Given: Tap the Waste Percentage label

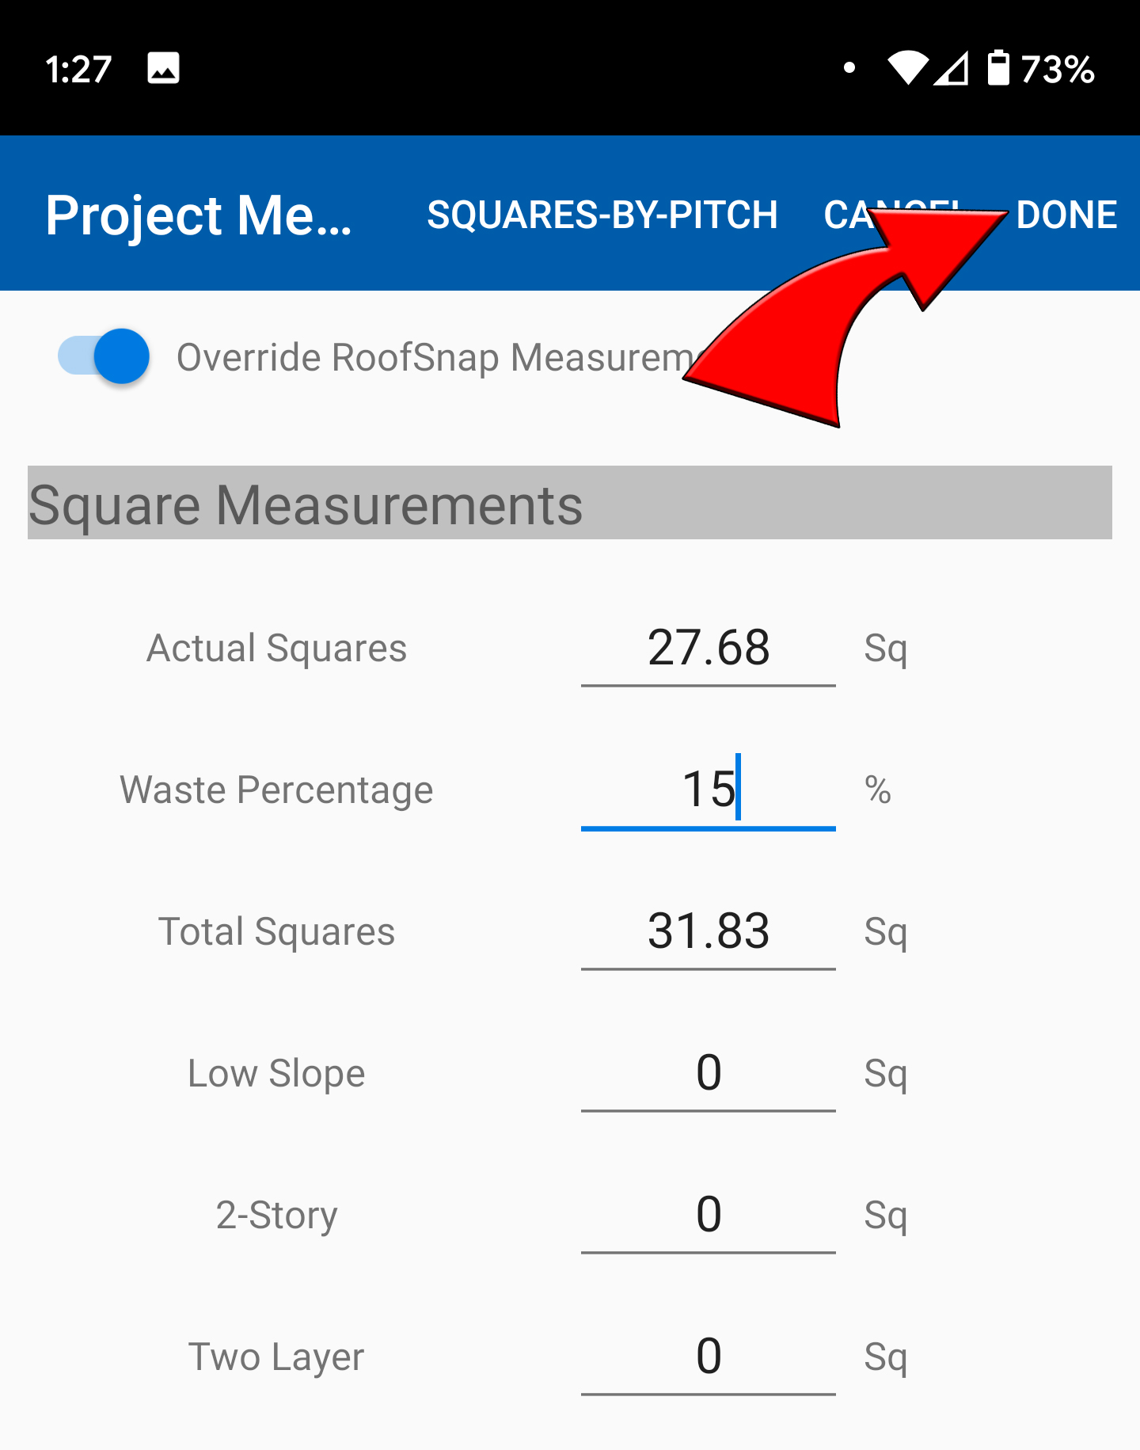Looking at the screenshot, I should pyautogui.click(x=276, y=790).
